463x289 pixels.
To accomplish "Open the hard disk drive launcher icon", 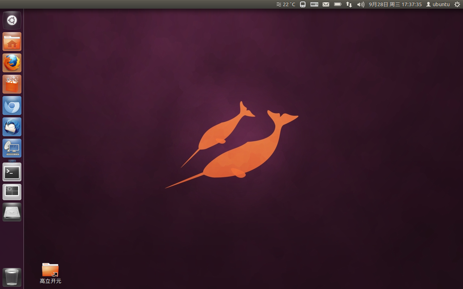I will [12, 212].
